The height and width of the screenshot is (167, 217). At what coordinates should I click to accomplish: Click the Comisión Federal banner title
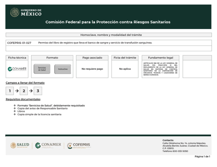[108, 22]
